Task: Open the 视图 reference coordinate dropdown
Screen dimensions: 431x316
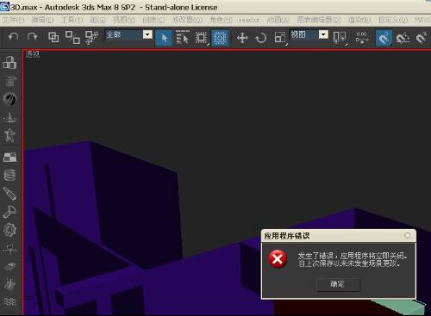Action: coord(323,34)
